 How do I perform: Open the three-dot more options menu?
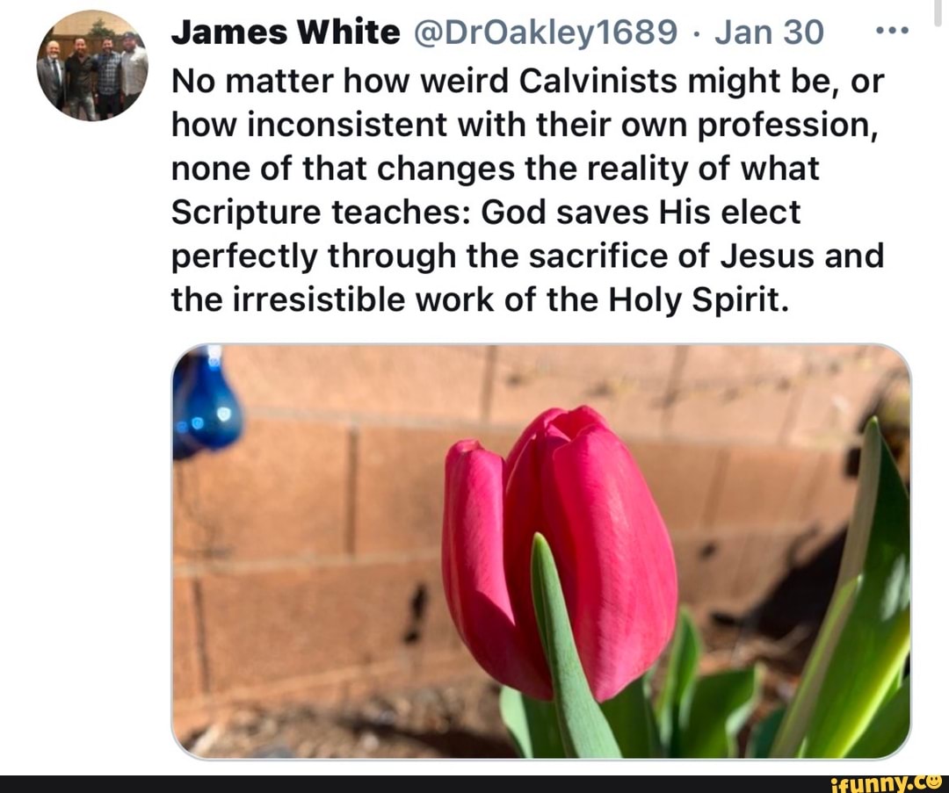click(x=892, y=30)
